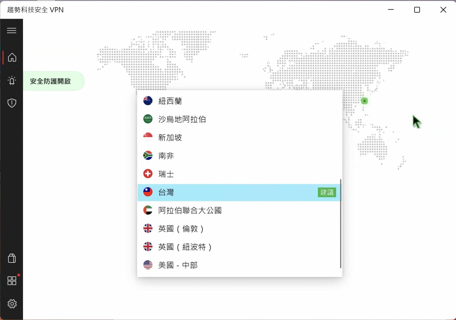
Task: Click the 安全防護開啟 status pill
Action: tap(53, 81)
